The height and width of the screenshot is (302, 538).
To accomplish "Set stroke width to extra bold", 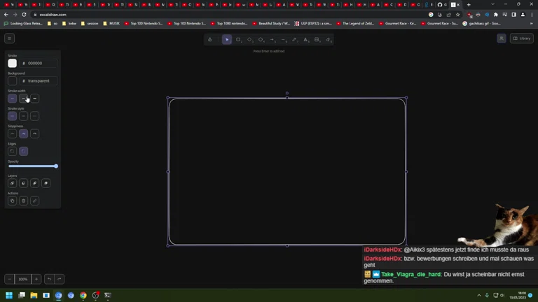I will click(34, 99).
